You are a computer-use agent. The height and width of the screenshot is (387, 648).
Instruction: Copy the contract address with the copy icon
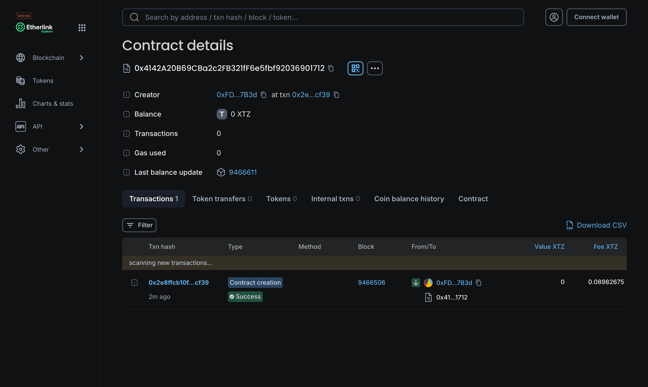[x=331, y=68]
